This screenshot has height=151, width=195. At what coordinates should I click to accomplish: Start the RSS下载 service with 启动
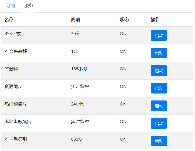[x=159, y=35]
